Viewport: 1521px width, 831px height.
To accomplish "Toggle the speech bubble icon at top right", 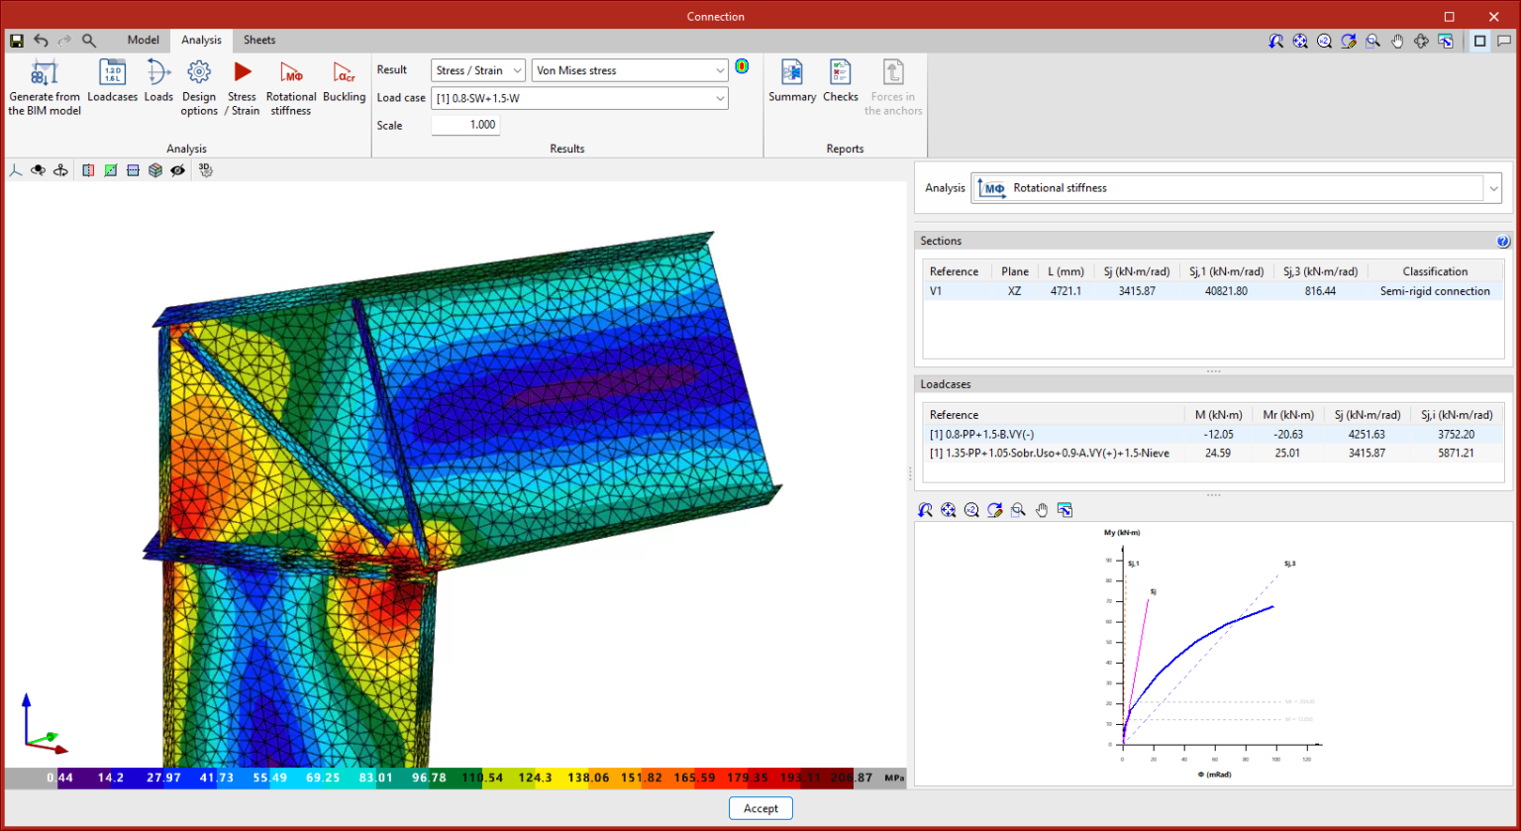I will [1503, 41].
